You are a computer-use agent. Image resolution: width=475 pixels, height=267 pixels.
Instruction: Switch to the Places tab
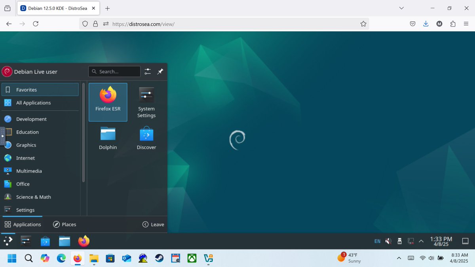[x=65, y=224]
